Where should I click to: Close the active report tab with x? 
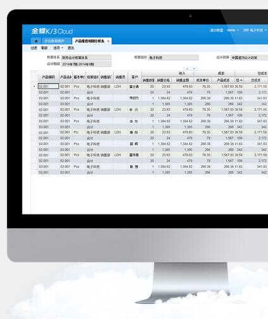coord(108,41)
